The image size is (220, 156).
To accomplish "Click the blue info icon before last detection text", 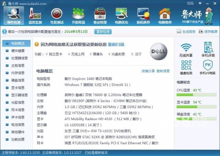I will (4, 31).
